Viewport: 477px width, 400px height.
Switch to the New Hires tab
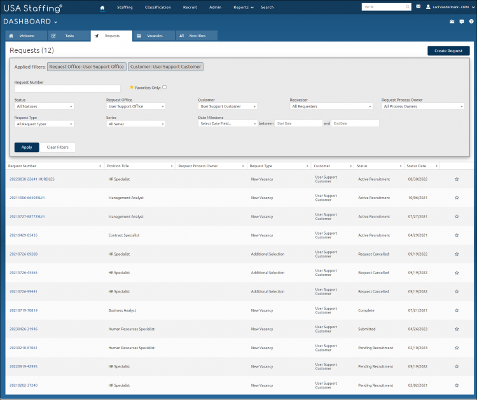coord(197,36)
